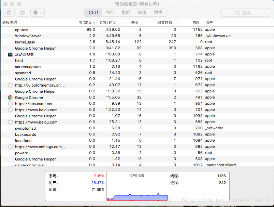Image resolution: width=274 pixels, height=207 pixels.
Task: Sort by 线程 column header
Action: [x=132, y=23]
